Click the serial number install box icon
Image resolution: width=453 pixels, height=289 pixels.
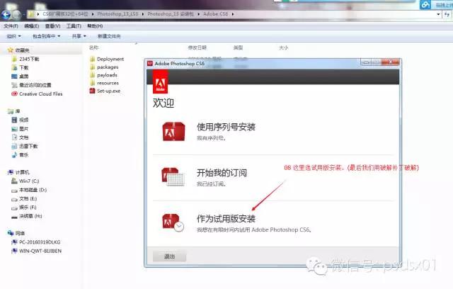click(x=173, y=132)
